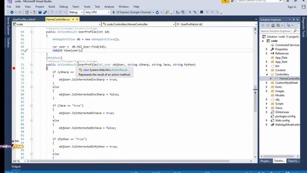The height and width of the screenshot is (173, 307).
Task: Collapse the Controllers folder
Action: tap(267, 74)
